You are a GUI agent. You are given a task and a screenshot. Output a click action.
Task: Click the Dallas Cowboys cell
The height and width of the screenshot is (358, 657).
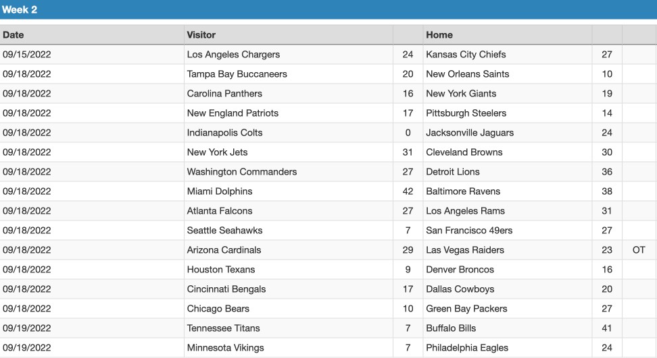[508, 289]
